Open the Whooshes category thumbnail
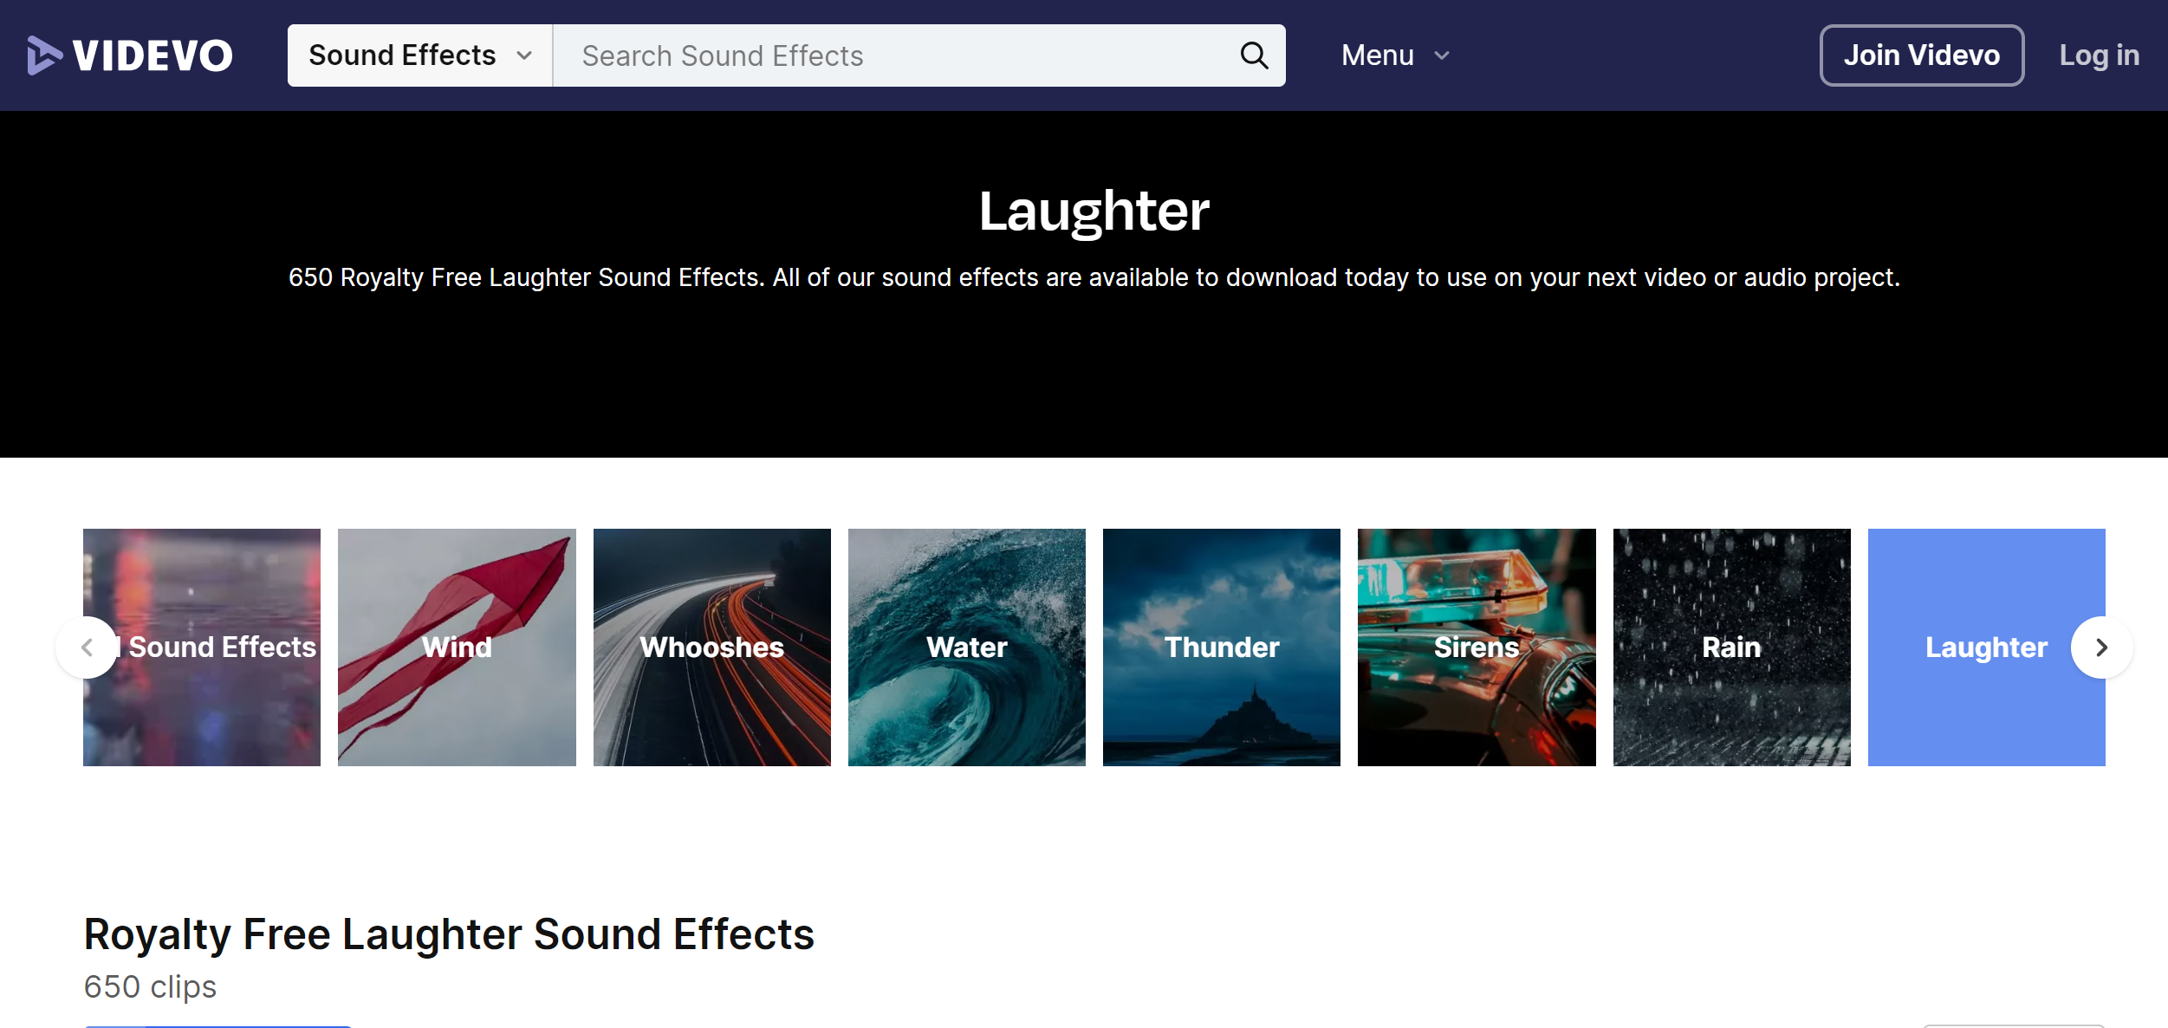Image resolution: width=2168 pixels, height=1028 pixels. coord(711,647)
